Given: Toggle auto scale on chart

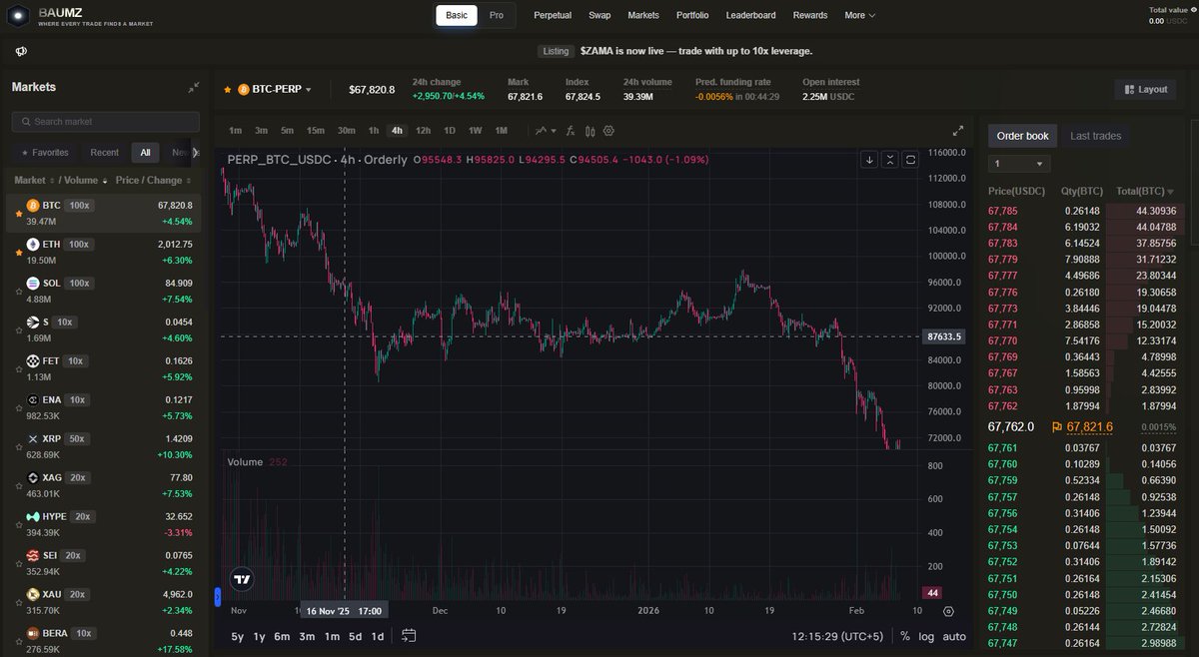Looking at the screenshot, I should click(x=955, y=636).
